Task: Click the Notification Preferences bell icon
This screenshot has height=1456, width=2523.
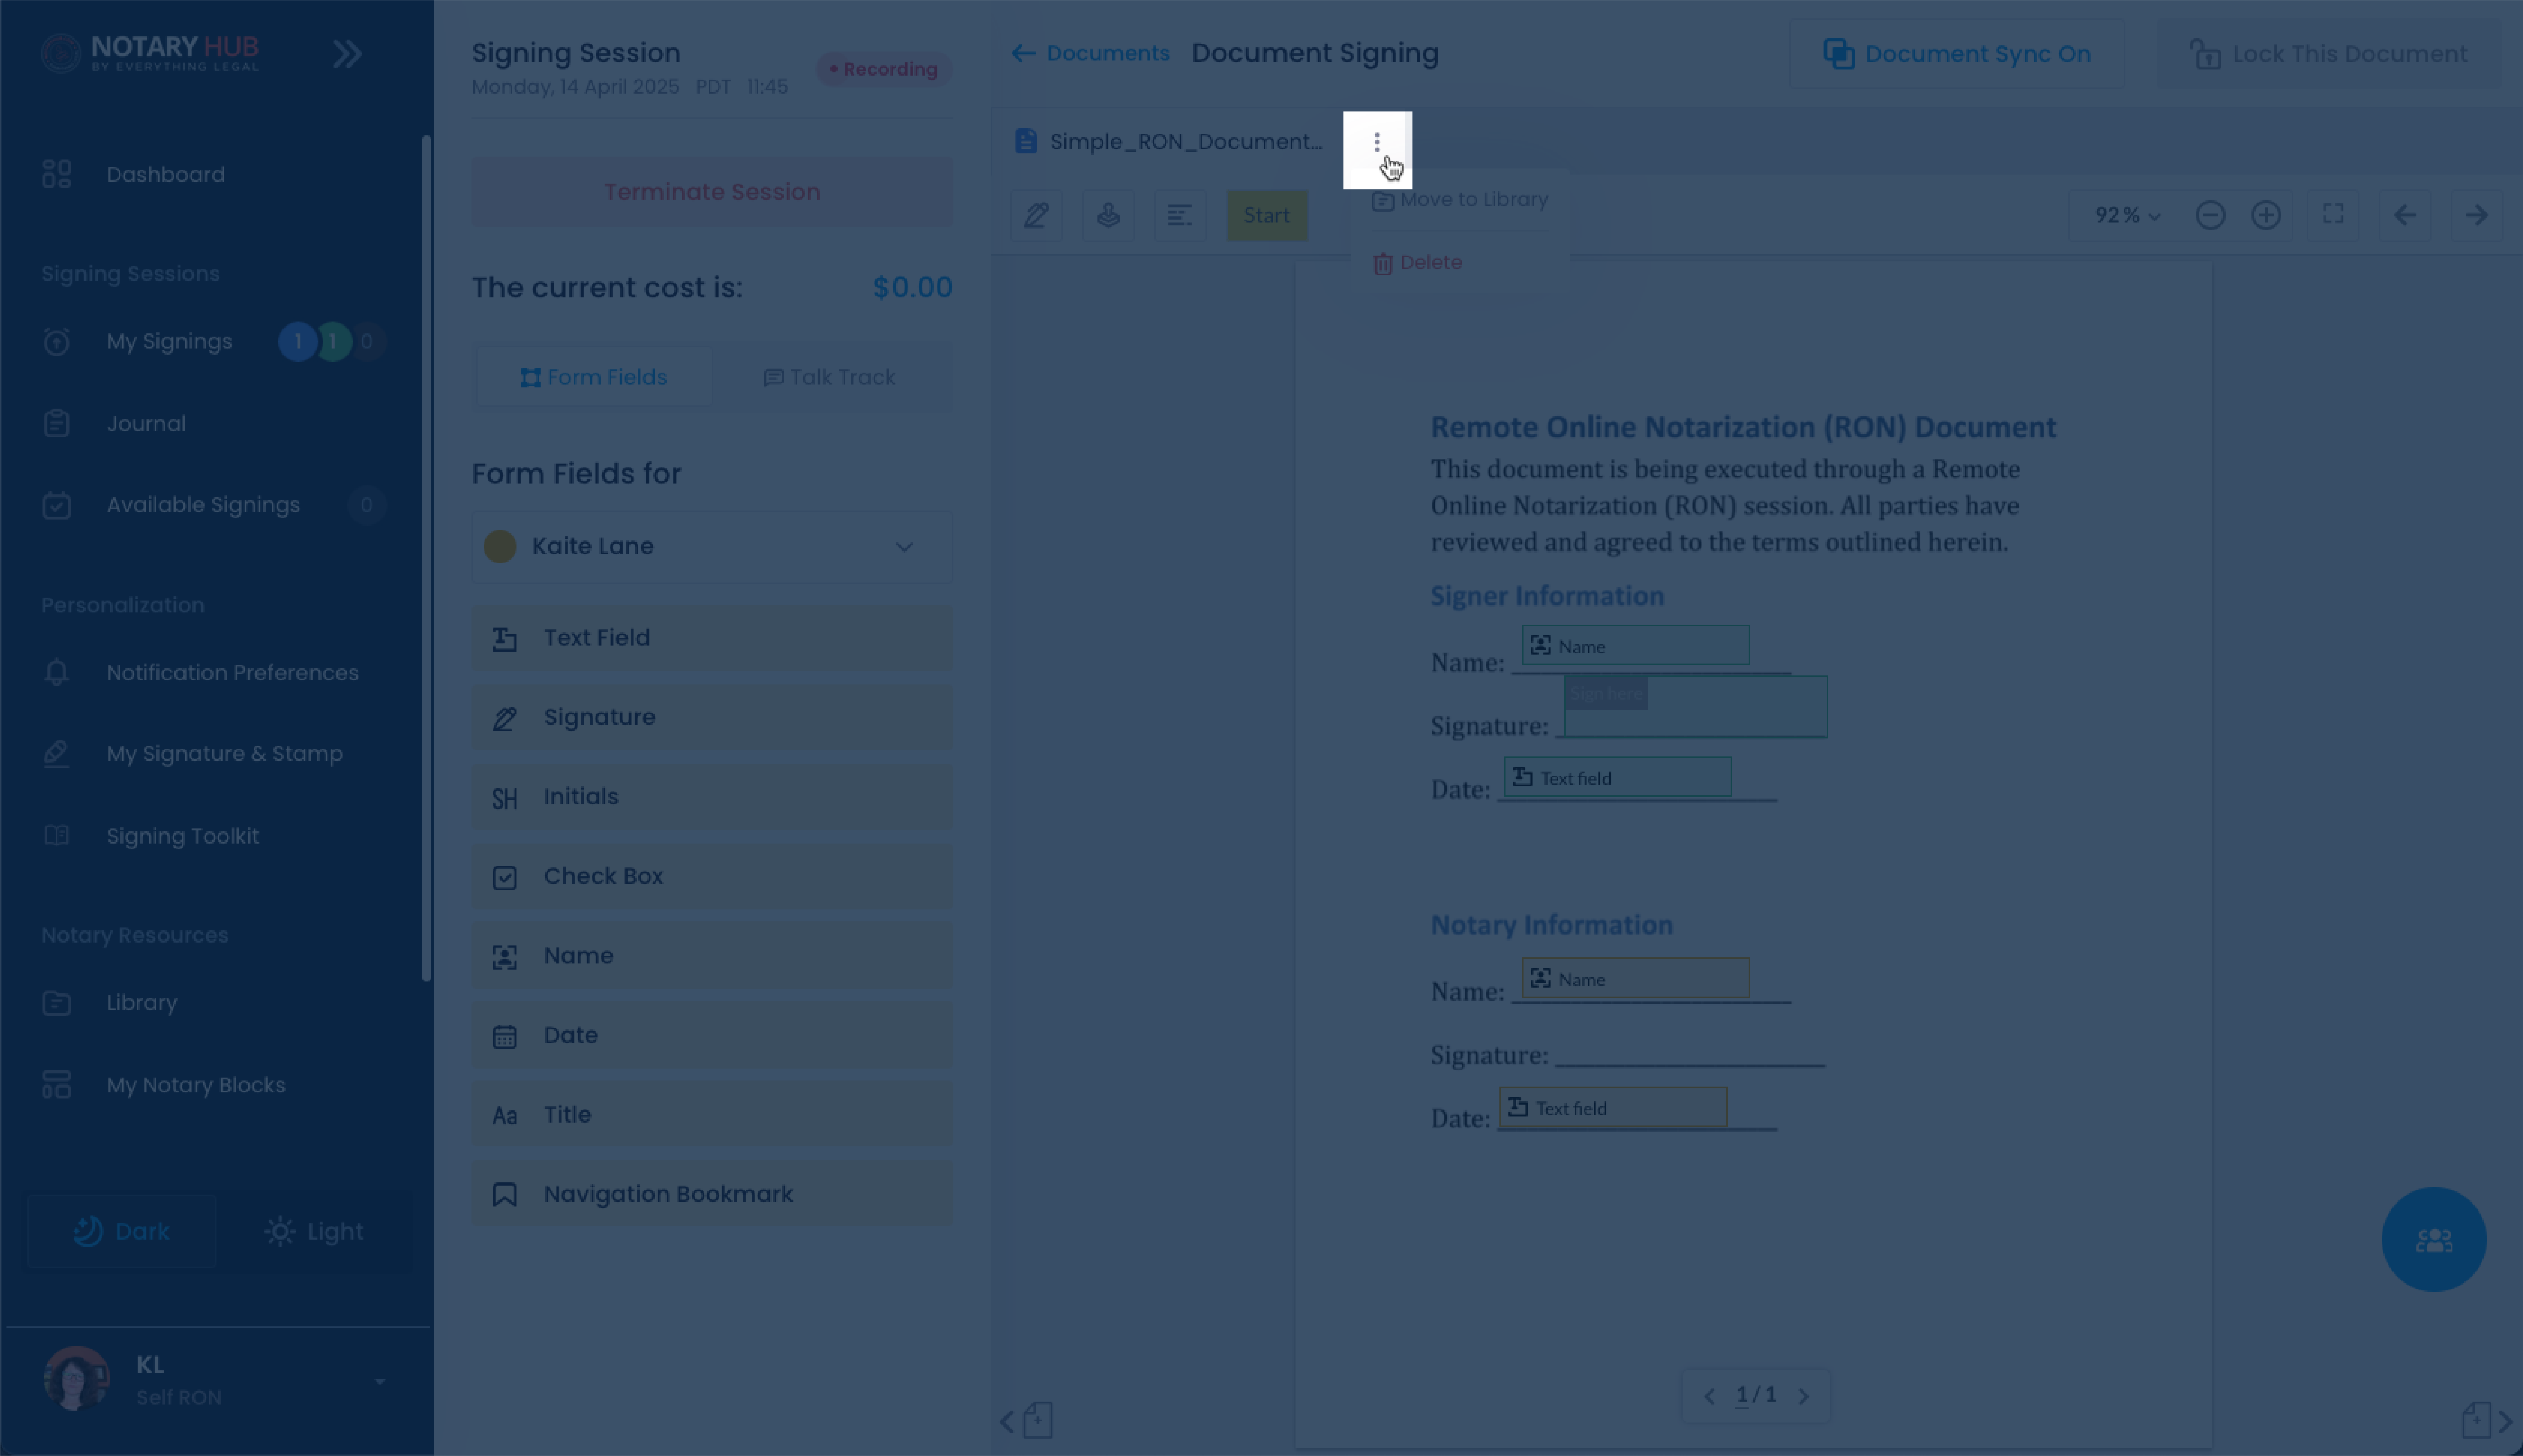Action: (57, 672)
